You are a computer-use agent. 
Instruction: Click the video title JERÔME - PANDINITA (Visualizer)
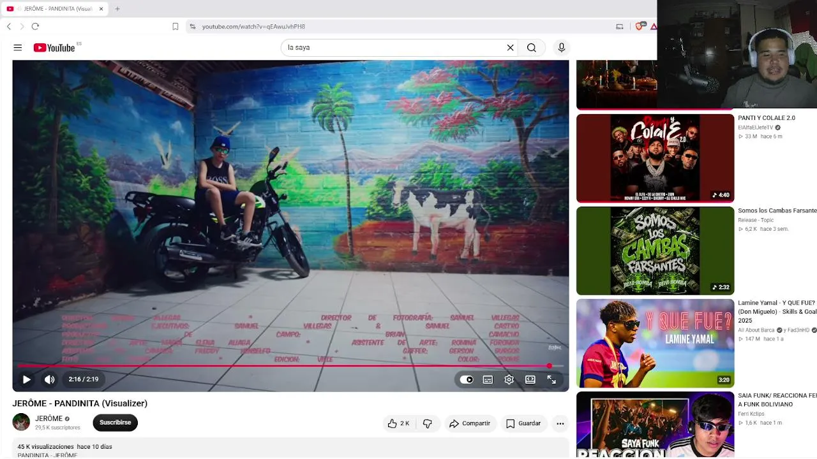coord(80,404)
